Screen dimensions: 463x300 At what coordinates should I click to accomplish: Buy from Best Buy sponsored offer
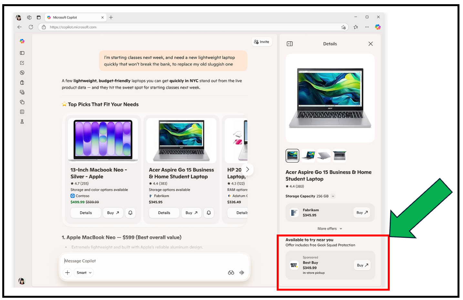tap(362, 265)
